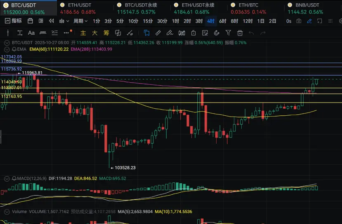Take a chart snapshot with camera icon

pyautogui.click(x=299, y=21)
